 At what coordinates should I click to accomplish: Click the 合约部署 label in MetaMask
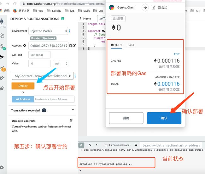coord(118,18)
